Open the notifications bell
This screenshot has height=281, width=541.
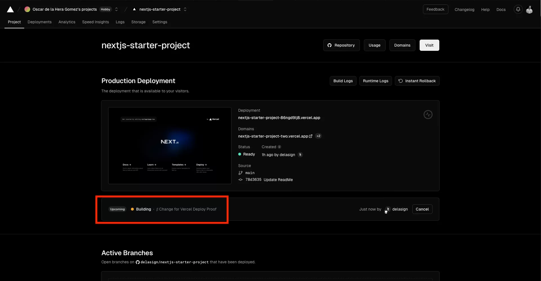(518, 9)
